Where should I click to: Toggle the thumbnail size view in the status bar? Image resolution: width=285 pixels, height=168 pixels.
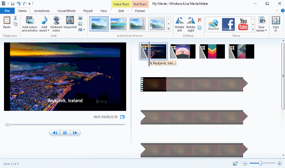(x=236, y=164)
